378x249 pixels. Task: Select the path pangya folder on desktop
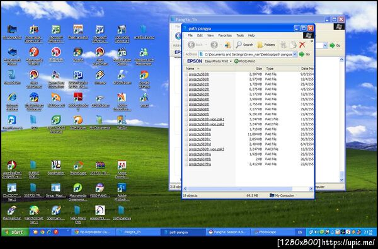pos(122,212)
